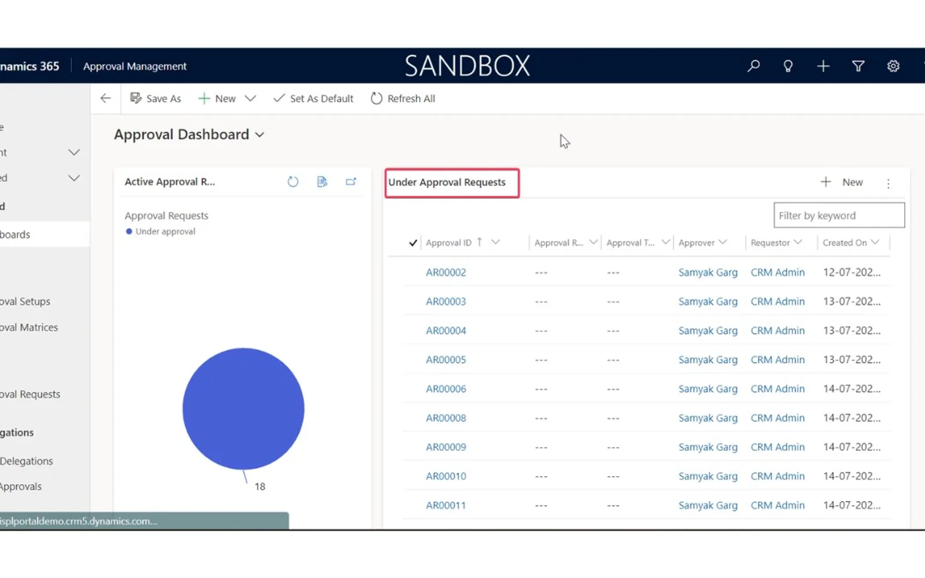
Task: Click New in Under Approval Requests panel
Action: click(842, 182)
